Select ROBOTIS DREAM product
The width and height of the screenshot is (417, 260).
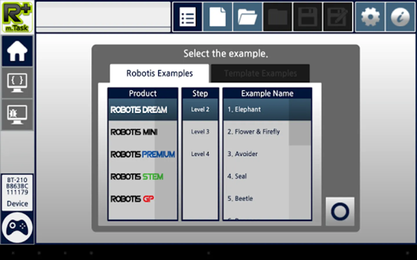click(x=143, y=109)
